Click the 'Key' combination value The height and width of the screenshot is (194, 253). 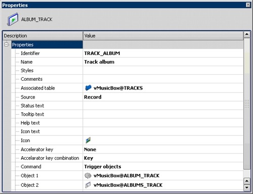[89, 158]
